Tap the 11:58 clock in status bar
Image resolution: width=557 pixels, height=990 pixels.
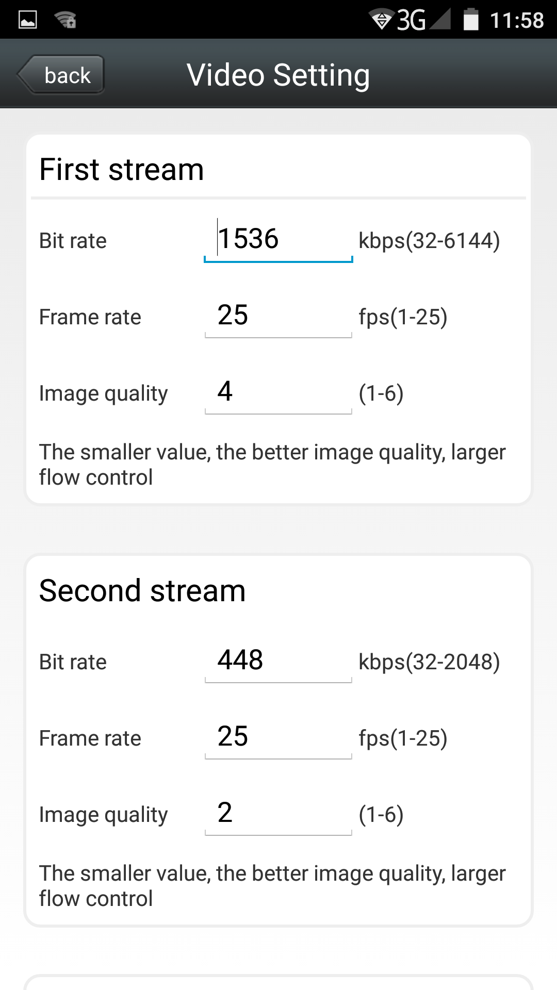tap(516, 20)
